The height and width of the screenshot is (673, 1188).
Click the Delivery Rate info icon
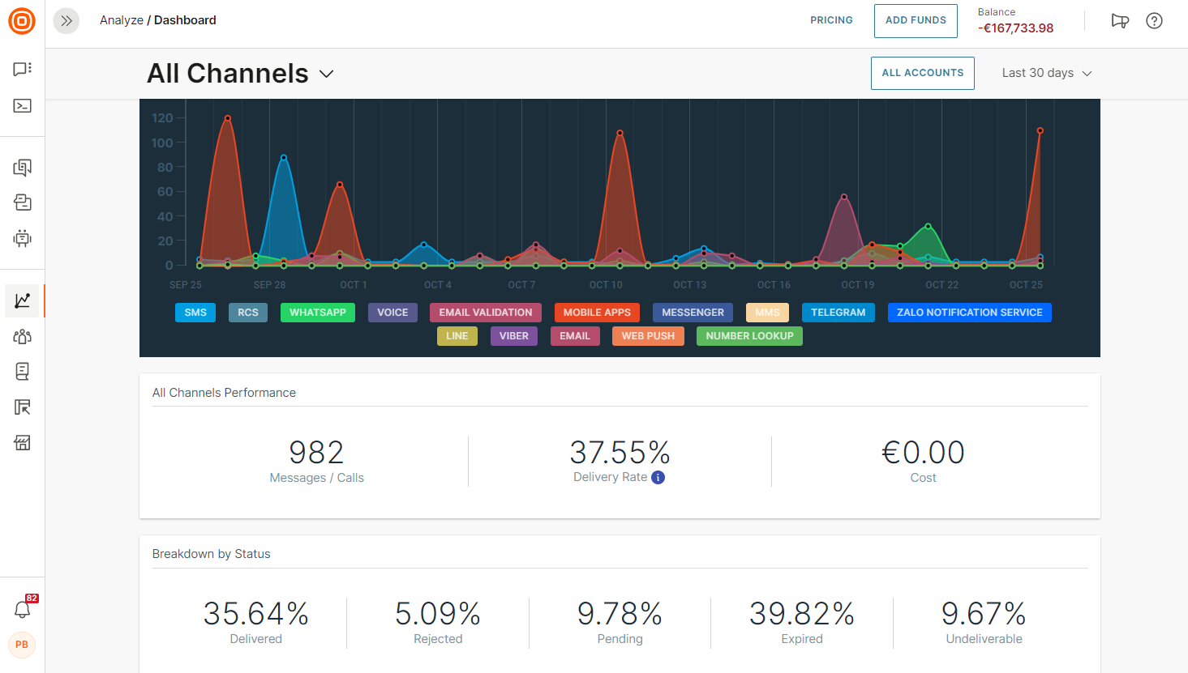click(x=658, y=478)
